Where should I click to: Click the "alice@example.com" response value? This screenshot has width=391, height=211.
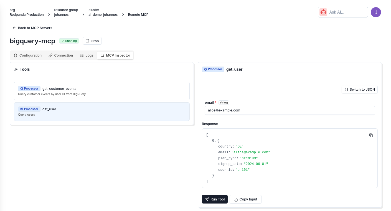(x=251, y=152)
